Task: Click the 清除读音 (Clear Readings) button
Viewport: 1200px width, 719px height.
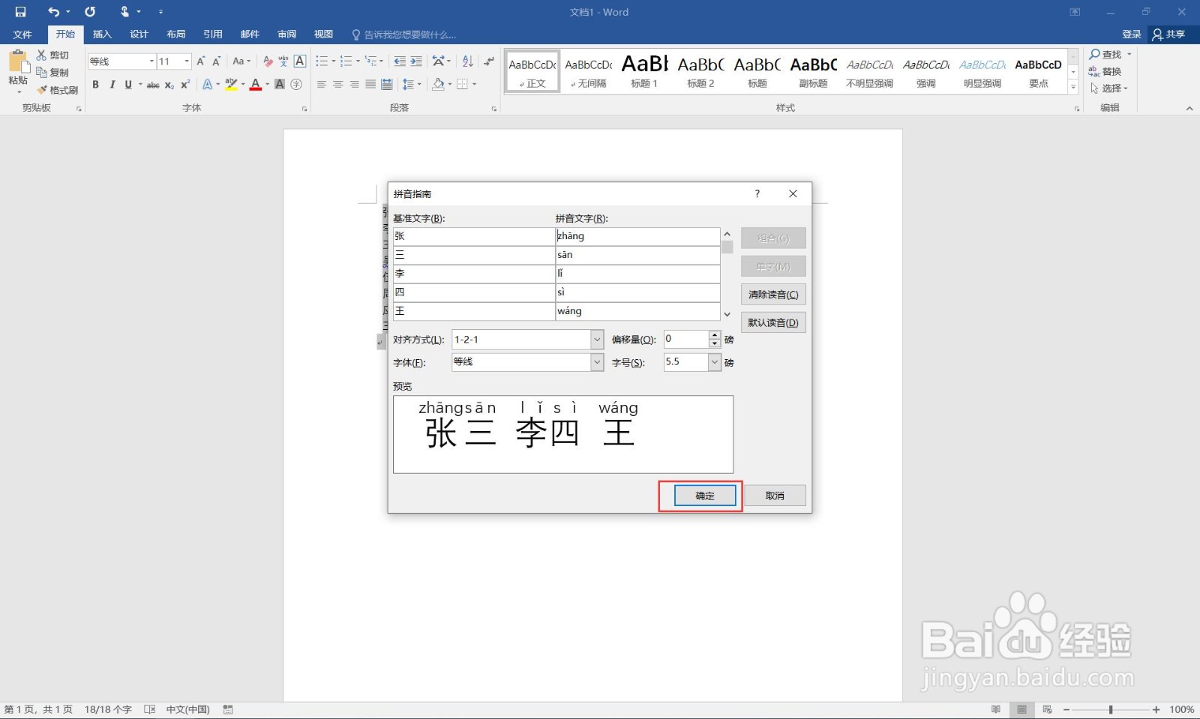Action: pyautogui.click(x=773, y=295)
